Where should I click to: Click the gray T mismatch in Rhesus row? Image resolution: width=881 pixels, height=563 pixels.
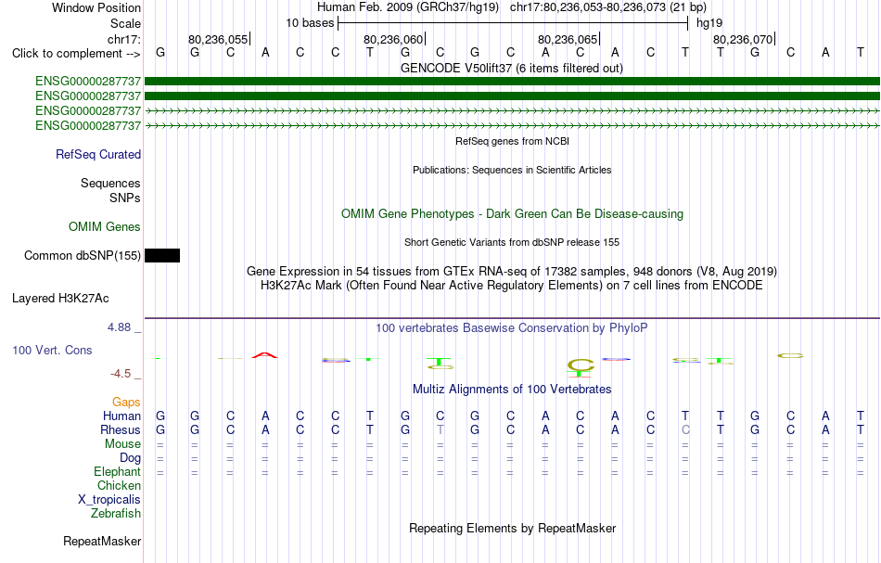440,430
